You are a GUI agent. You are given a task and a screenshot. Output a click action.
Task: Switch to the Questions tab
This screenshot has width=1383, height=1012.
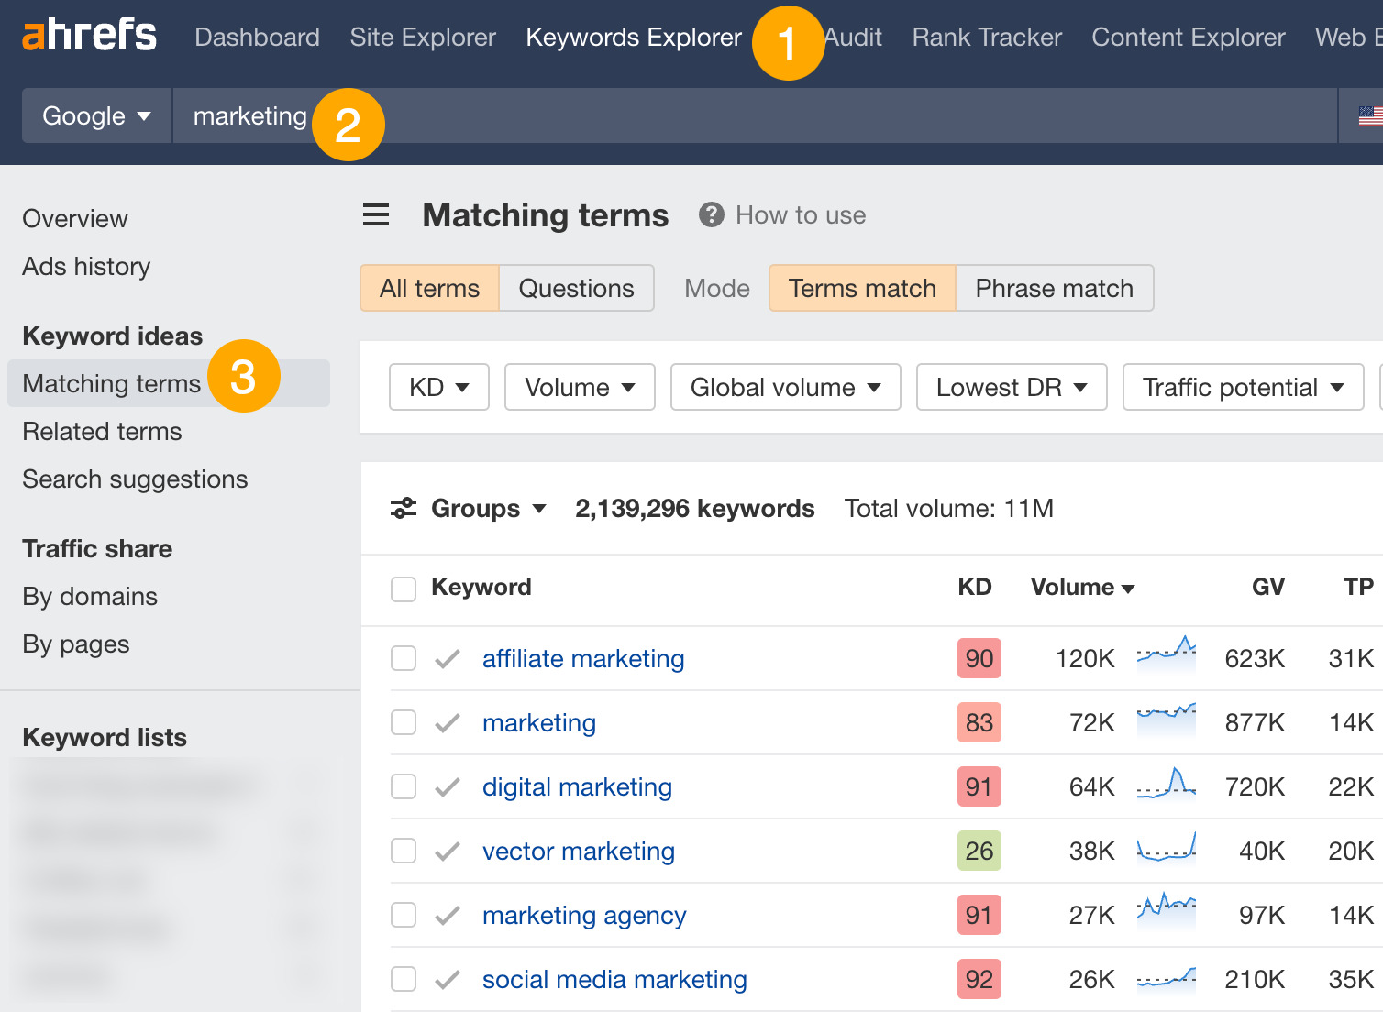(576, 288)
